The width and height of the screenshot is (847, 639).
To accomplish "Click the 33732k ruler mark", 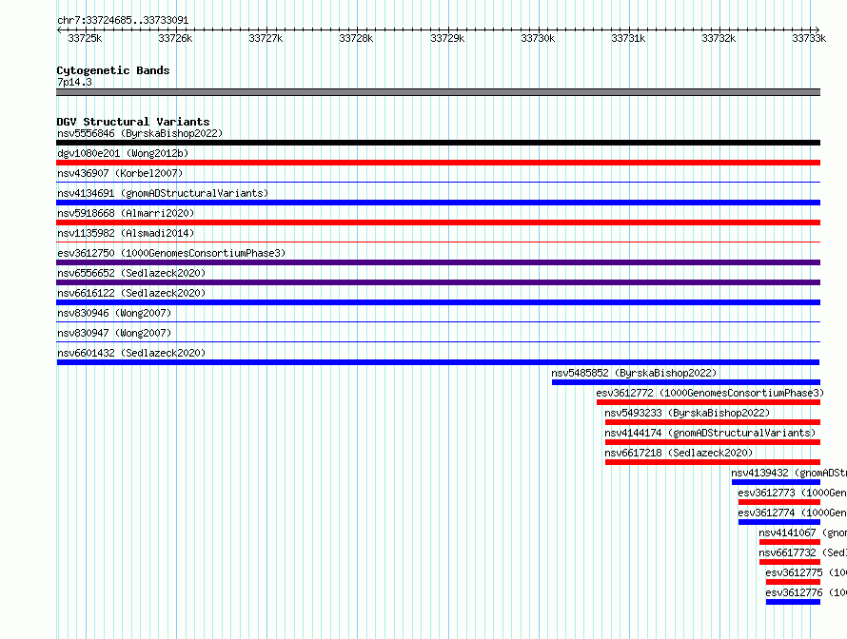I will [719, 38].
